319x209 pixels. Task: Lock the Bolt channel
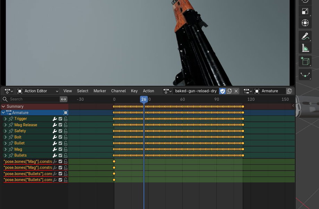click(66, 137)
